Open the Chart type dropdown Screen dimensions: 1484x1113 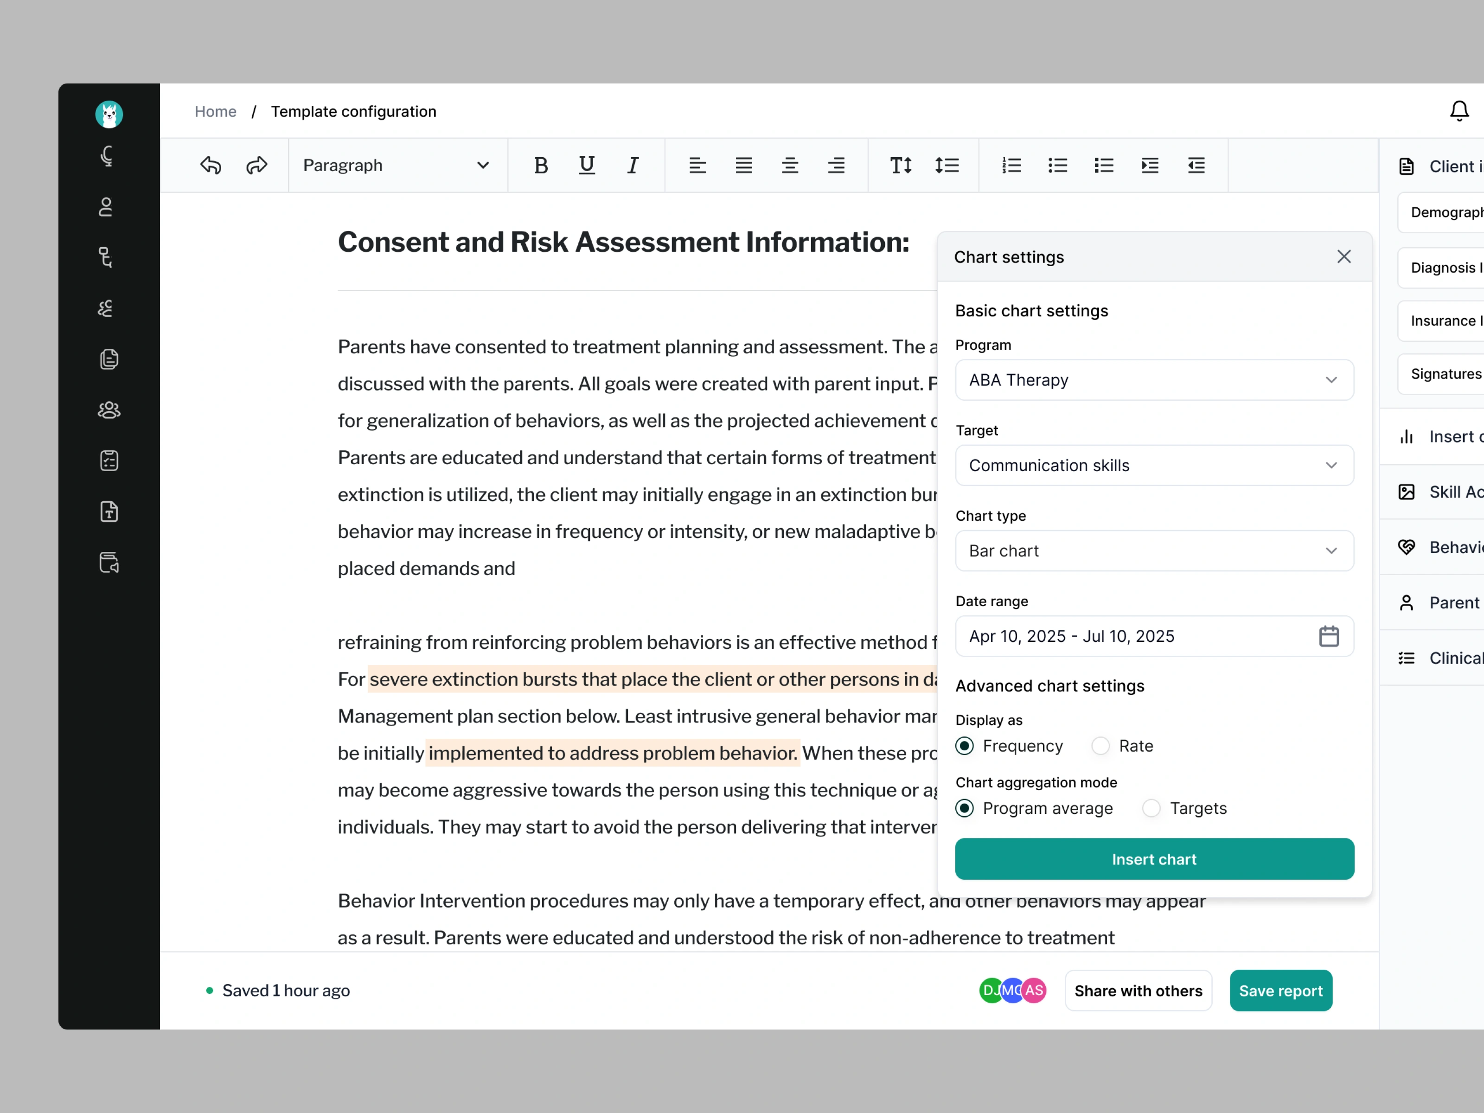(x=1154, y=551)
